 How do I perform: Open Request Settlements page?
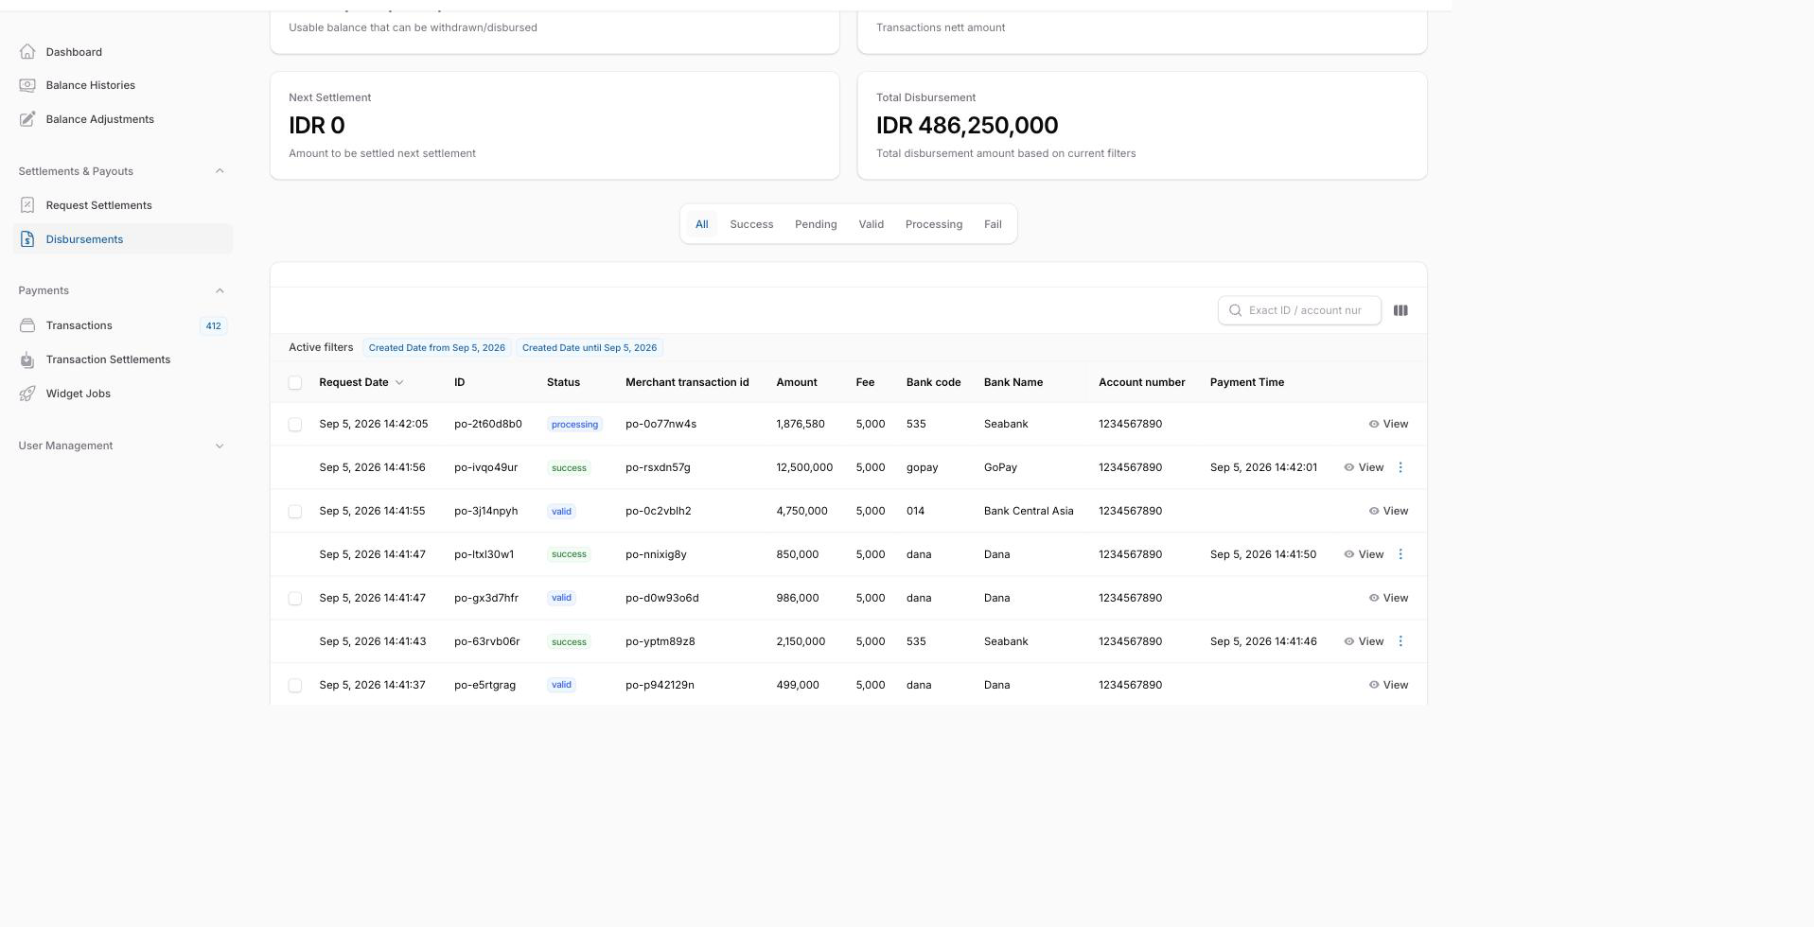point(123,205)
